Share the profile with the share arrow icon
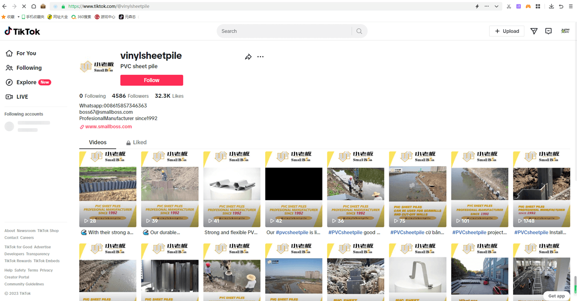 [248, 57]
